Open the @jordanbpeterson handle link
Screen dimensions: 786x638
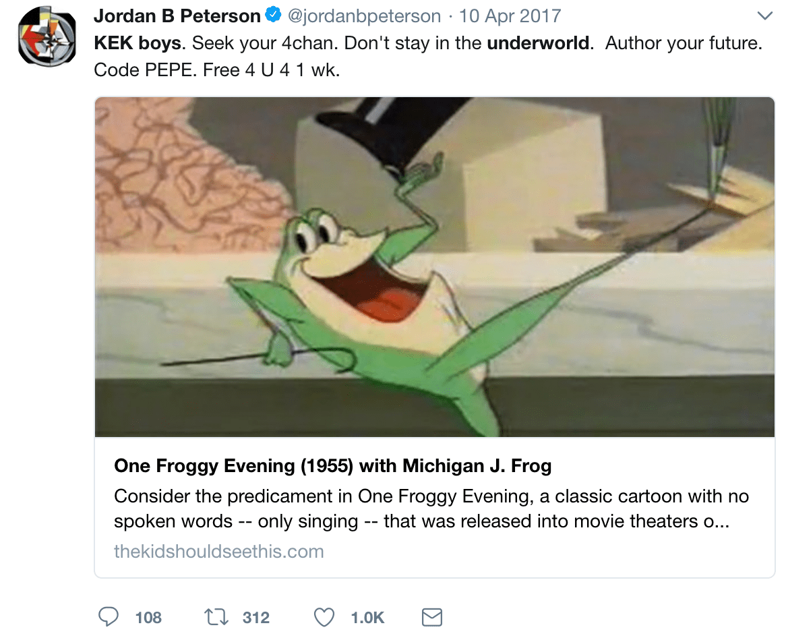[365, 16]
